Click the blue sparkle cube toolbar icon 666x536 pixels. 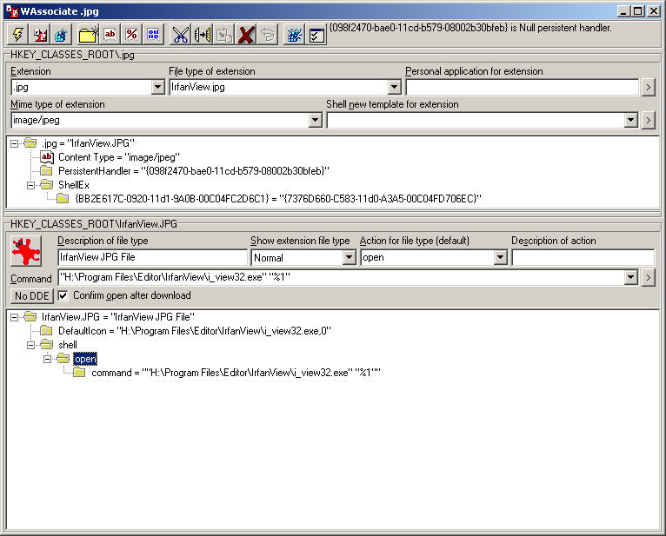pyautogui.click(x=295, y=35)
